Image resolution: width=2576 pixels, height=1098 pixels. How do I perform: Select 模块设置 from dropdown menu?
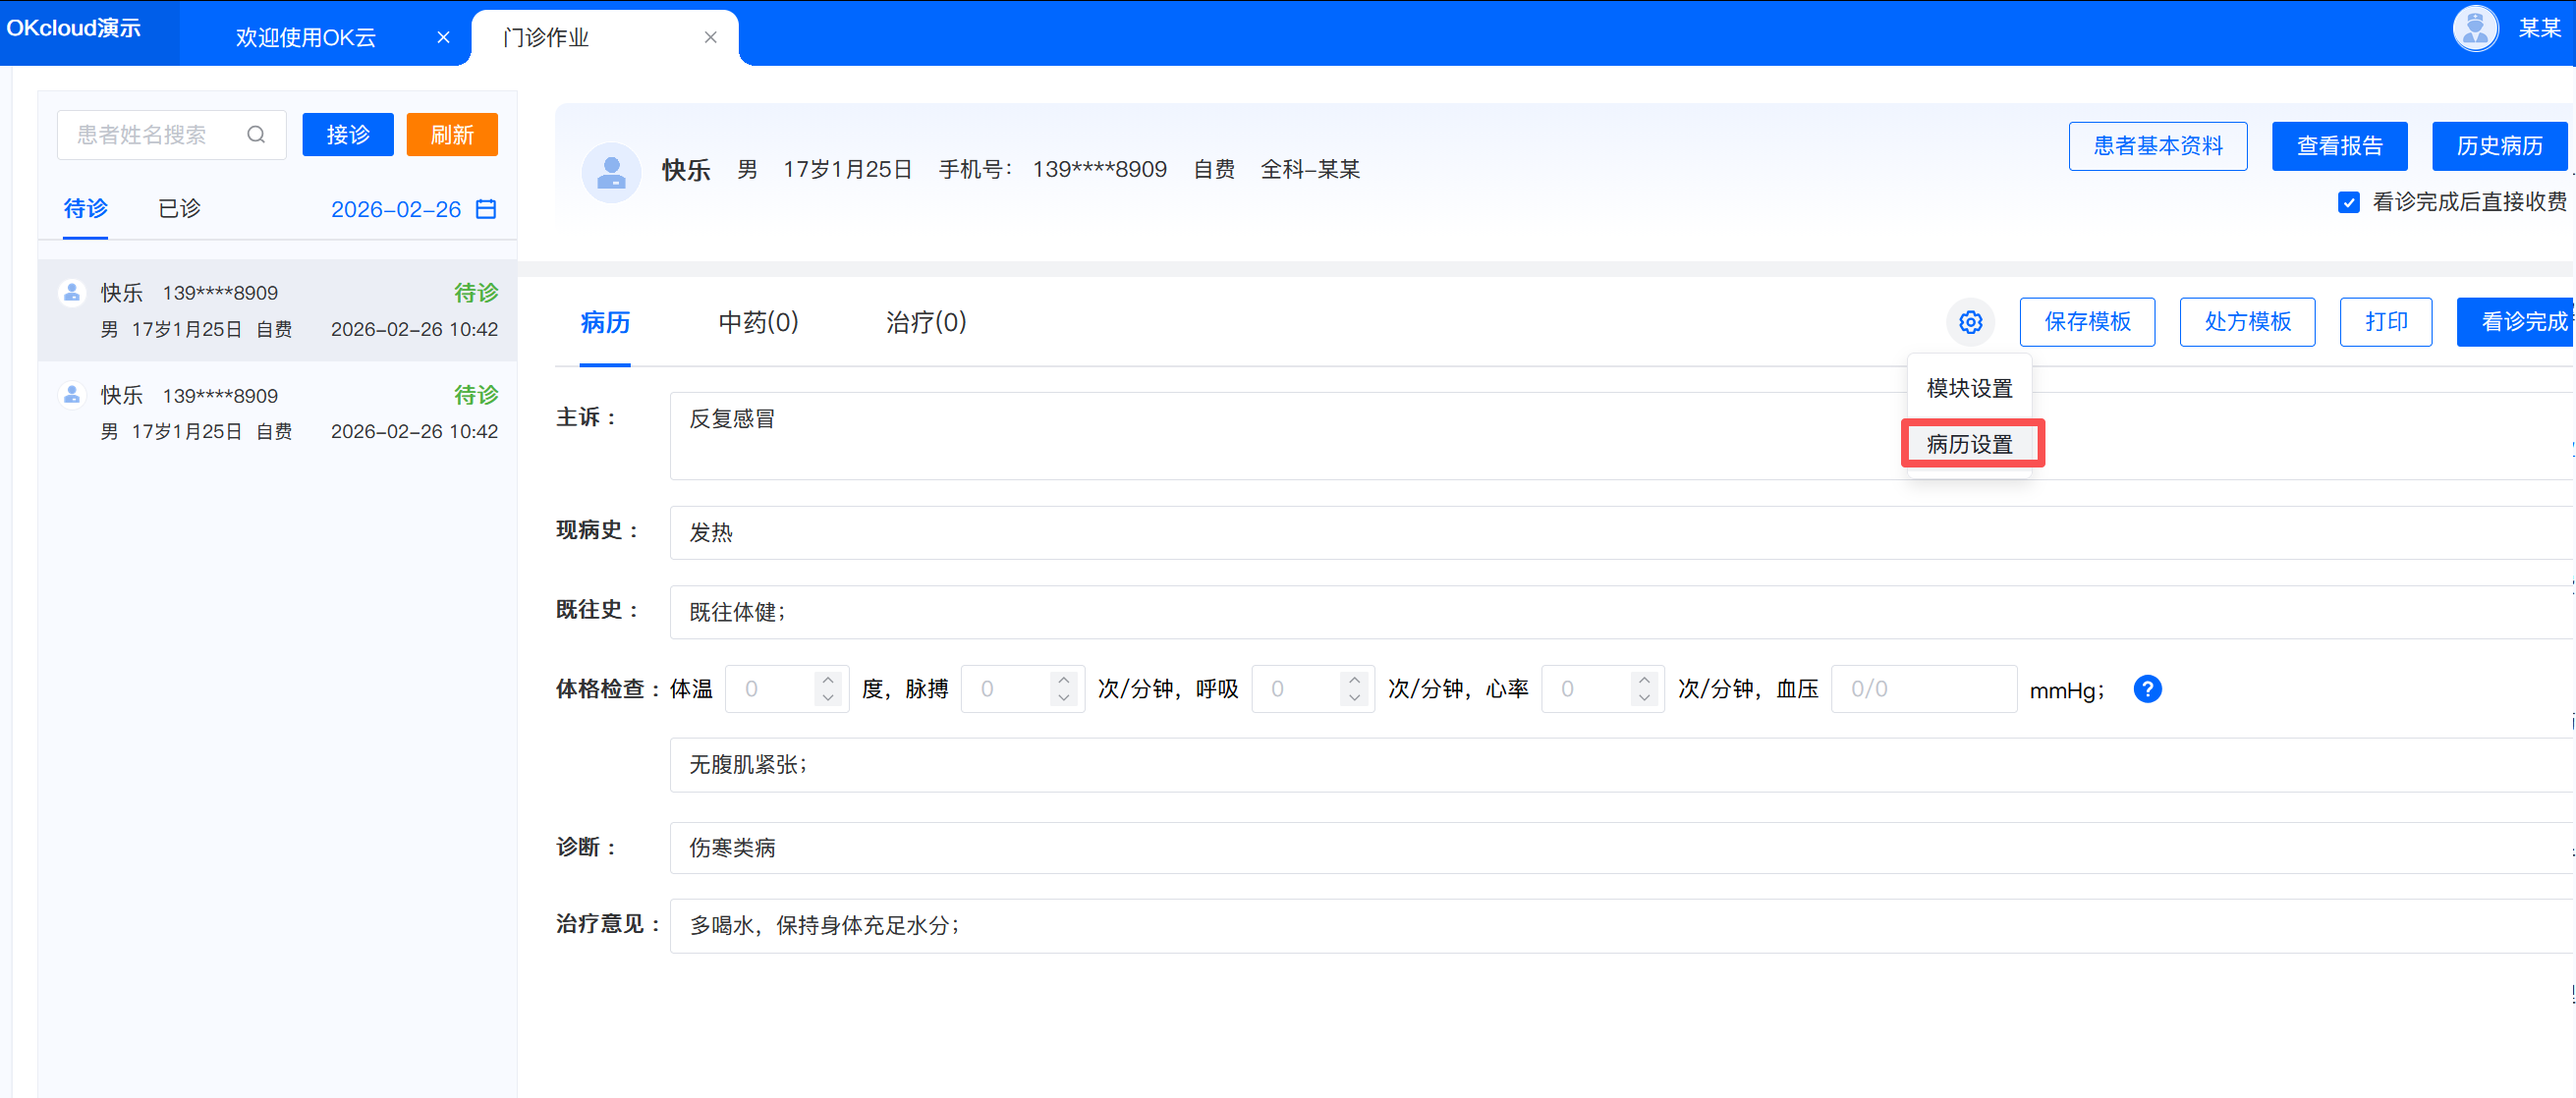click(1969, 388)
